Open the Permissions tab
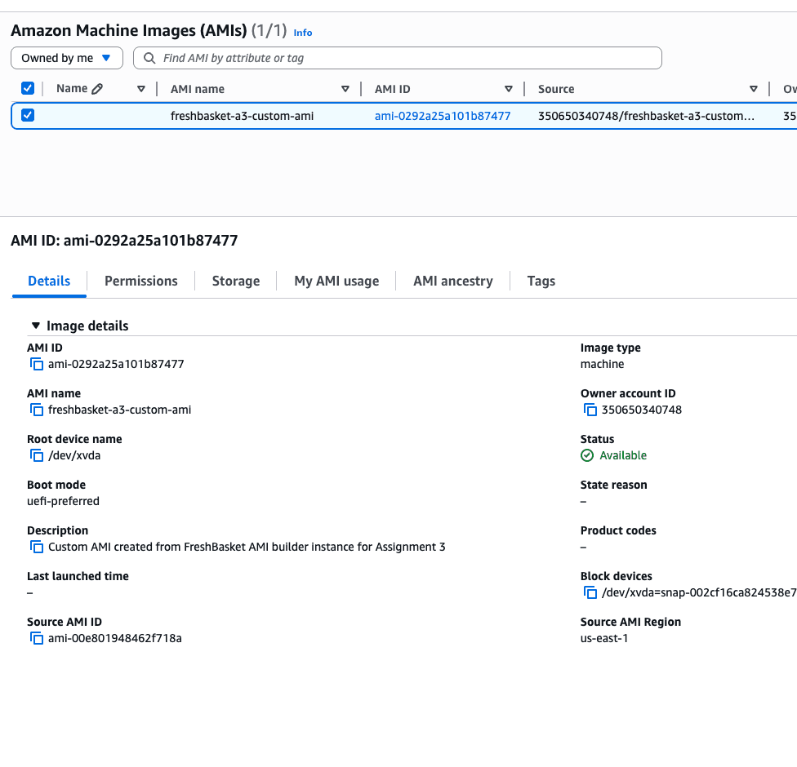The height and width of the screenshot is (767, 797). pos(140,281)
